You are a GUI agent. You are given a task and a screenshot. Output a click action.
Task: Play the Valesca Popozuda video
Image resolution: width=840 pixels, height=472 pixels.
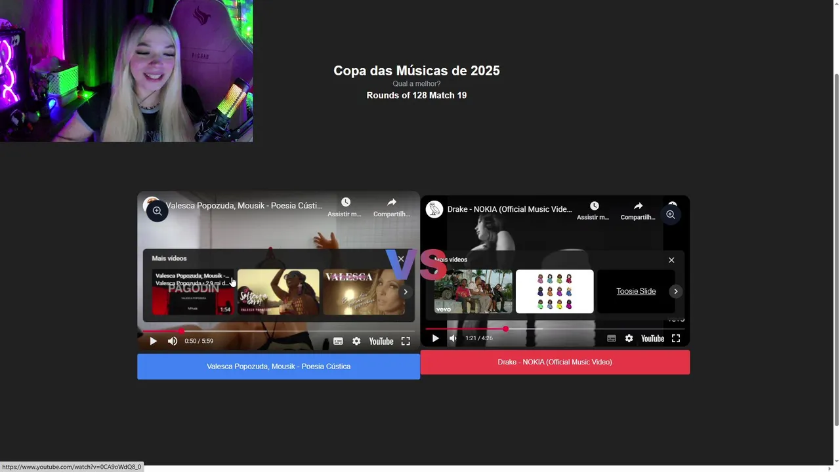(153, 341)
